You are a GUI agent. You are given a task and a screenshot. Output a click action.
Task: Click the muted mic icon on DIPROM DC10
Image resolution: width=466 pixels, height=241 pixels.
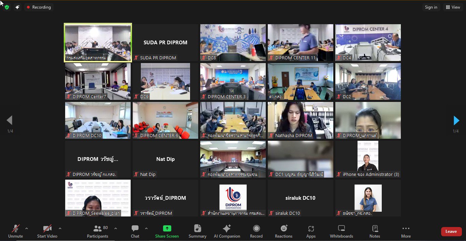coord(69,136)
